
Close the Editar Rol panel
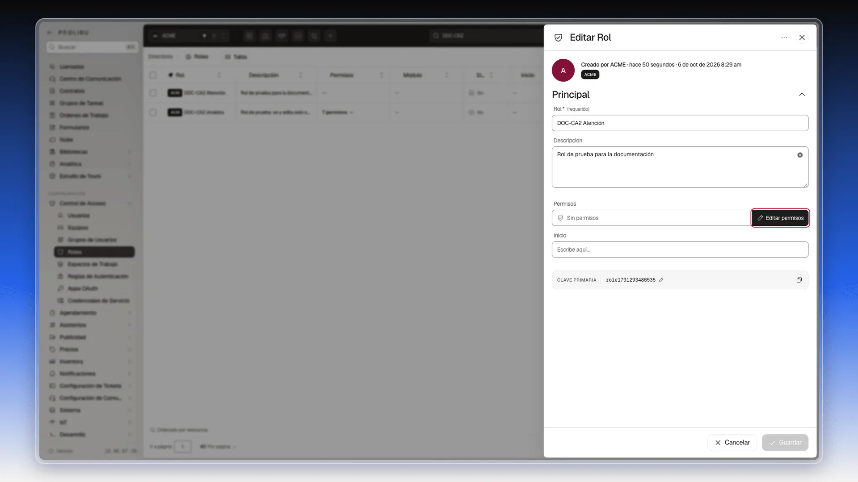click(x=802, y=37)
